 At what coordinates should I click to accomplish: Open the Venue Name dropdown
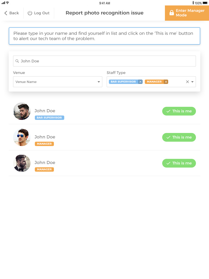click(x=57, y=82)
